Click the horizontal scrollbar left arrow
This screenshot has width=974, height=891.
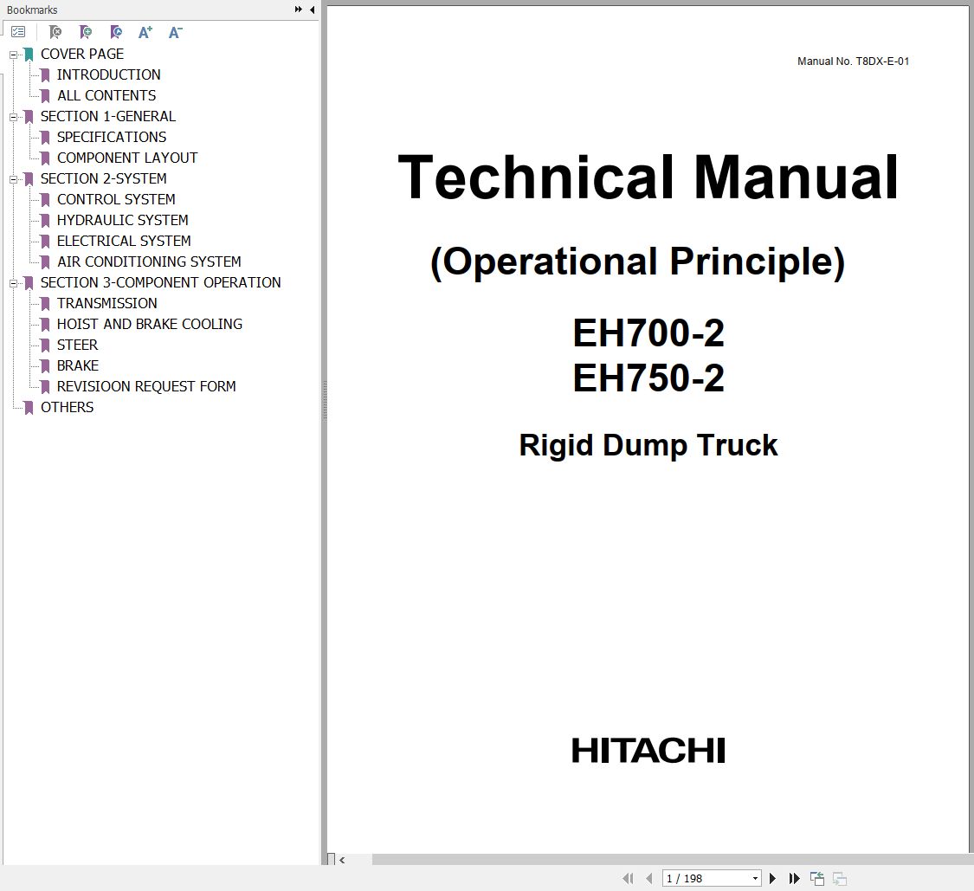[x=342, y=860]
